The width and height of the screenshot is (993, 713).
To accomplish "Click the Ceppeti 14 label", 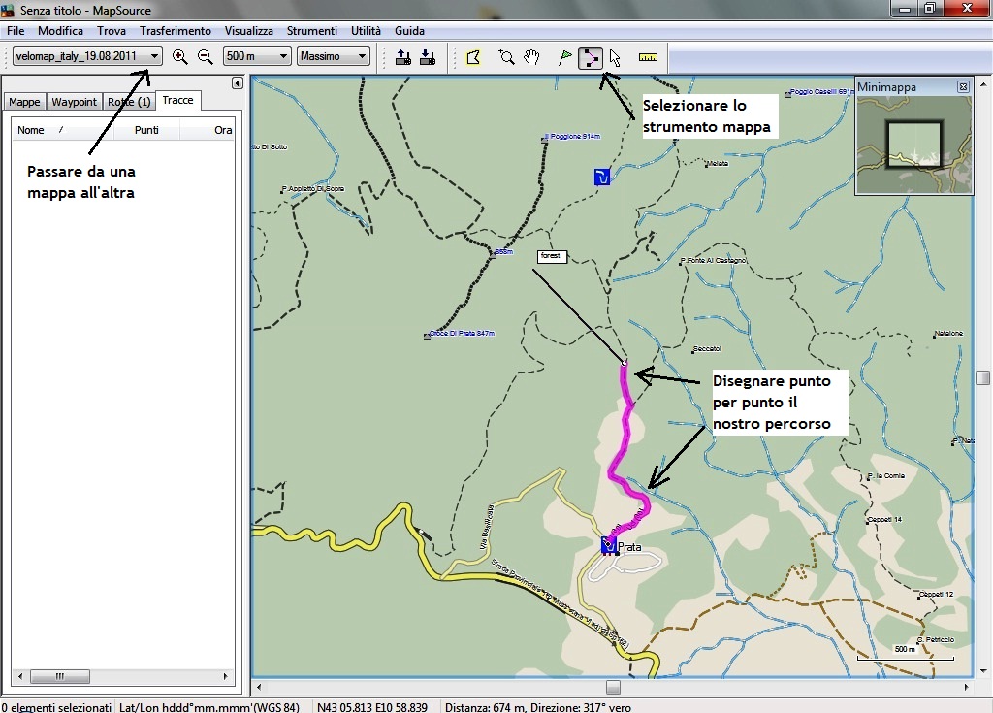I will coord(884,520).
